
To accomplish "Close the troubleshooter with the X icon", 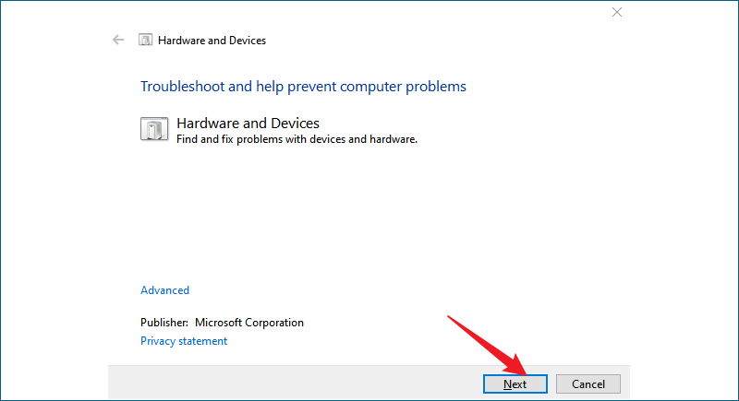I will click(x=617, y=12).
